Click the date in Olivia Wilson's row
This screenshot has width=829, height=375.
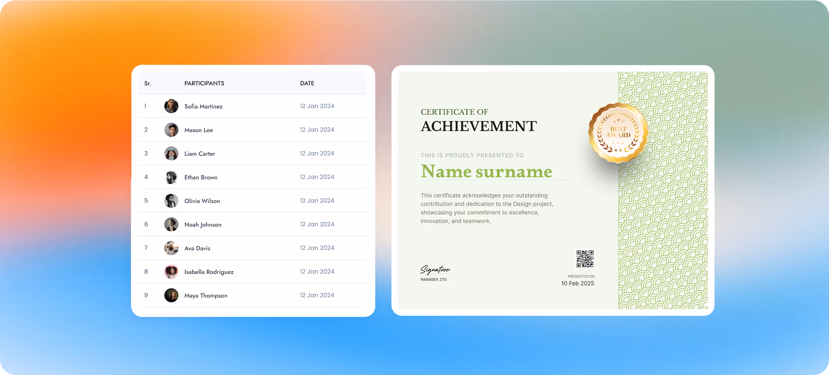coord(317,201)
